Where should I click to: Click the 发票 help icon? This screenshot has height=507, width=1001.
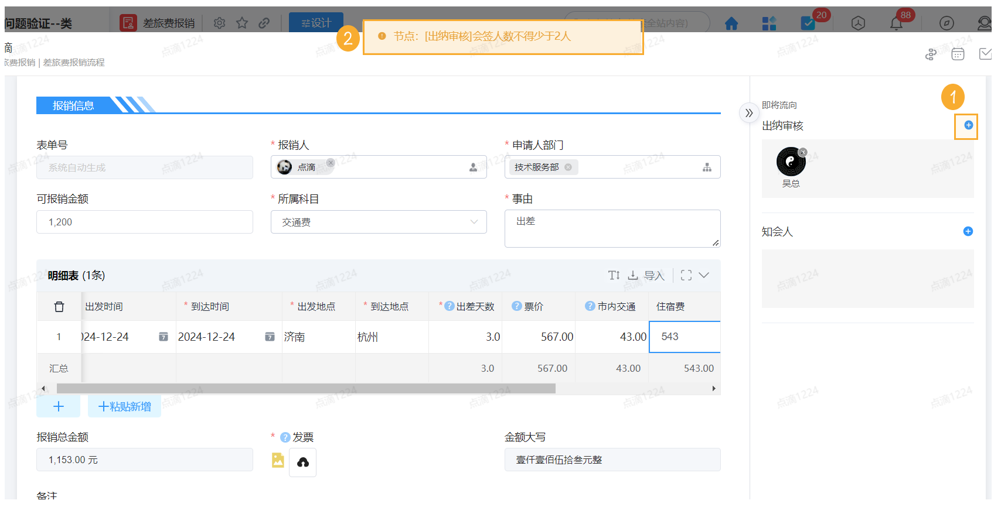click(285, 437)
